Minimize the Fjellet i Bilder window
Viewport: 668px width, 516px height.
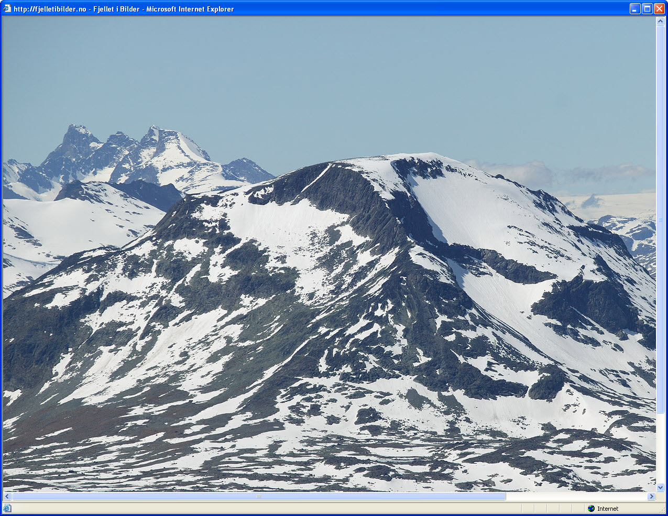pos(635,9)
